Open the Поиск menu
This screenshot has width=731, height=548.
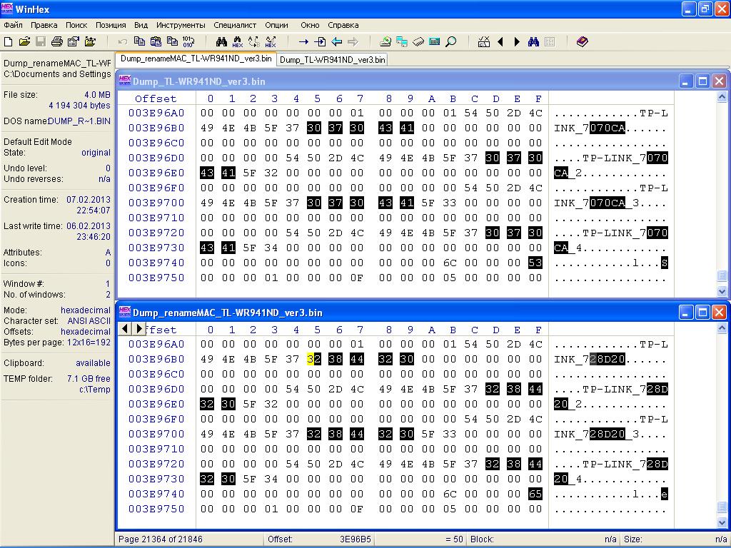(x=76, y=25)
